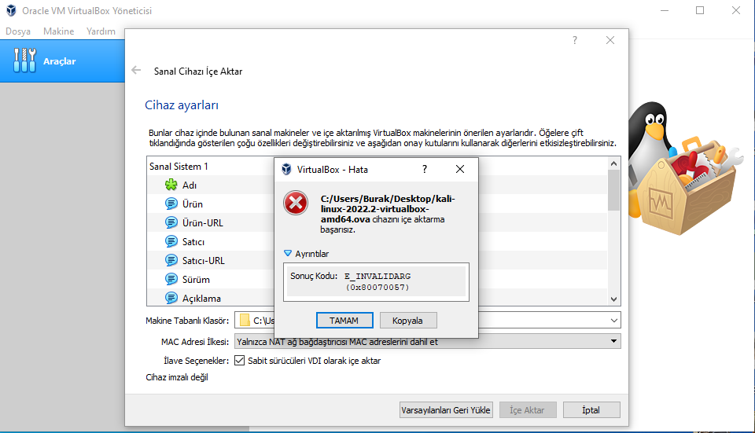This screenshot has height=433, width=755.
Task: Select the Adı row label
Action: [x=190, y=185]
